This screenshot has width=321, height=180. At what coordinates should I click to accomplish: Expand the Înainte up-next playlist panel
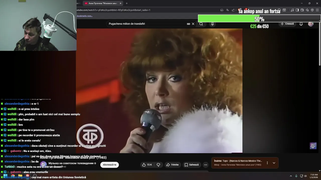274,163
